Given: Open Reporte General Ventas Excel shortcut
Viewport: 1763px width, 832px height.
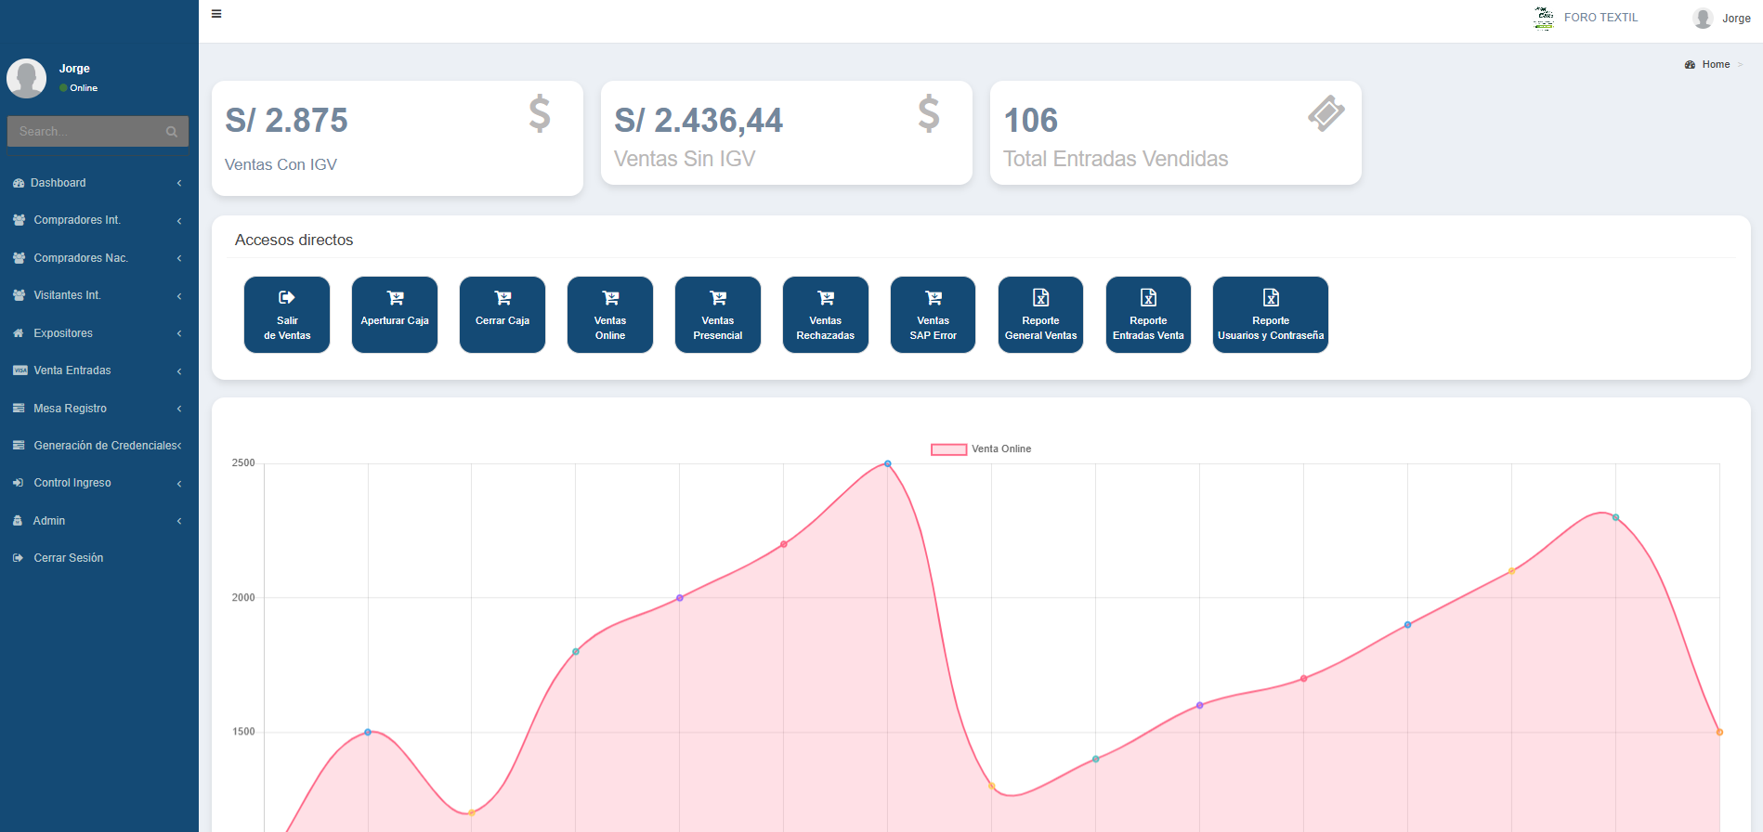Looking at the screenshot, I should click(x=1040, y=314).
